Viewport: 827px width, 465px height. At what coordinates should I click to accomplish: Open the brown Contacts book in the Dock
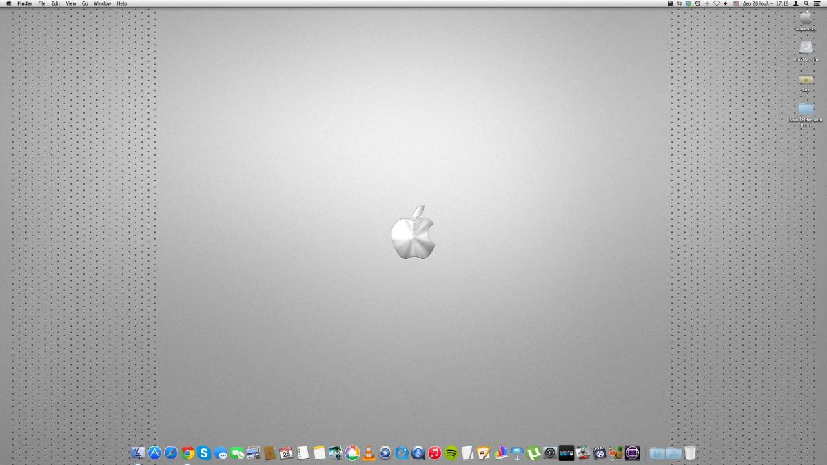[x=269, y=453]
